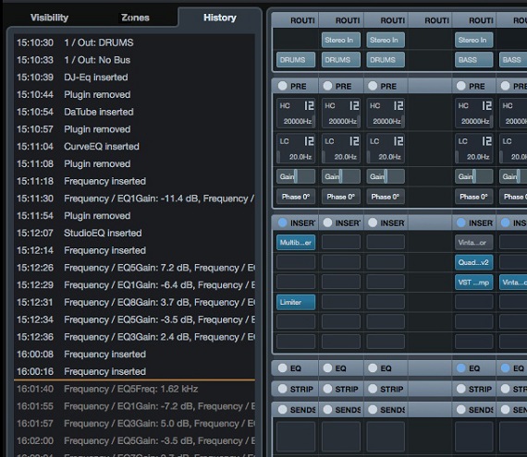527x457 pixels.
Task: Toggle PRE section on the first DRUMS channel
Action: pyautogui.click(x=282, y=86)
